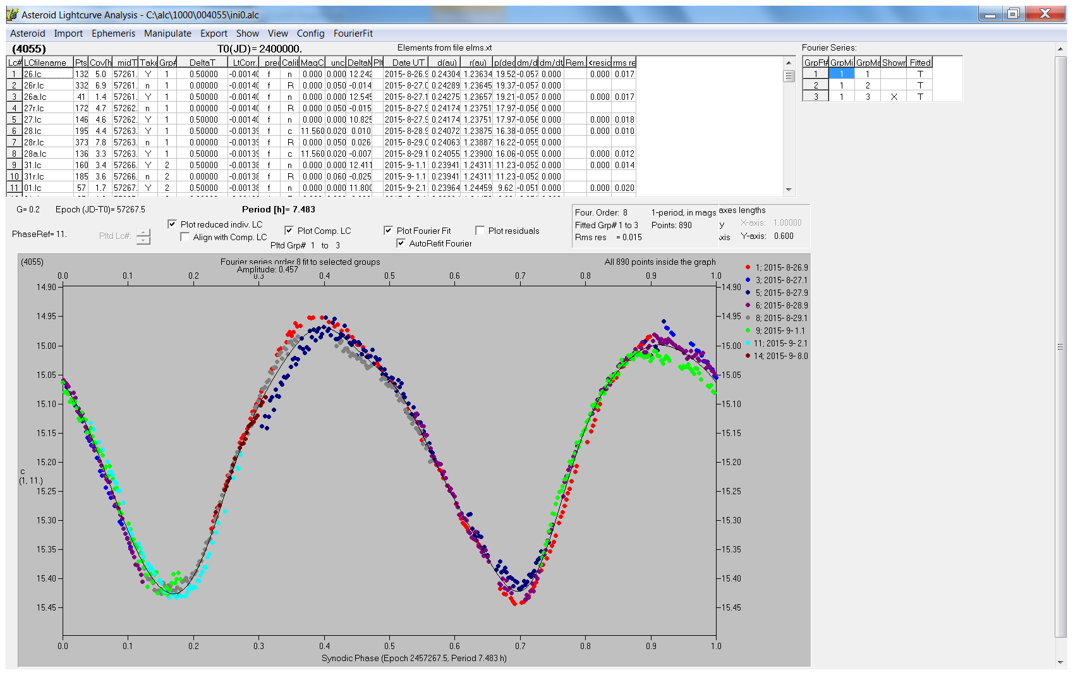Click the main window vertical scrollbar thumb
The image size is (1073, 675).
(1060, 346)
